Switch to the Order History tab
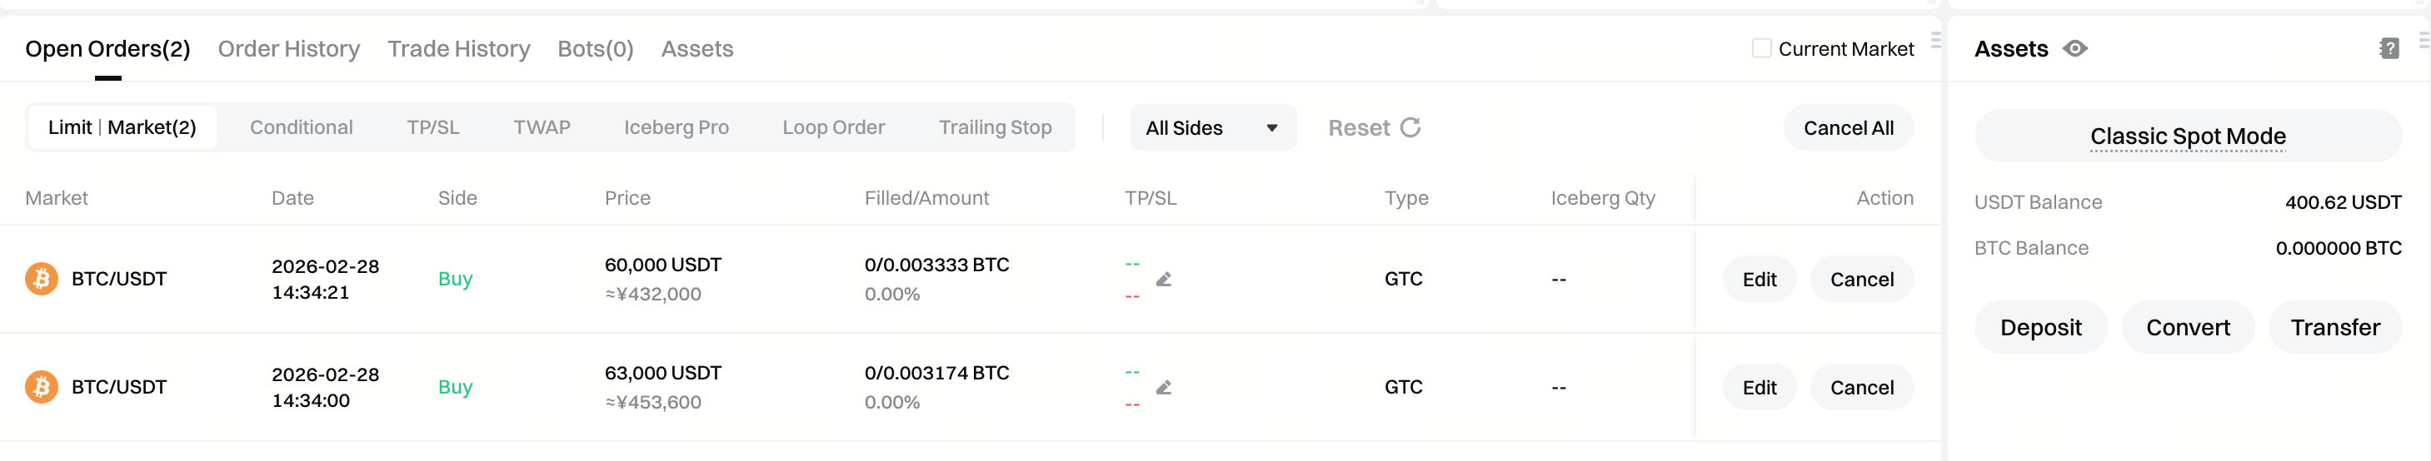The image size is (2431, 461). pos(289,49)
